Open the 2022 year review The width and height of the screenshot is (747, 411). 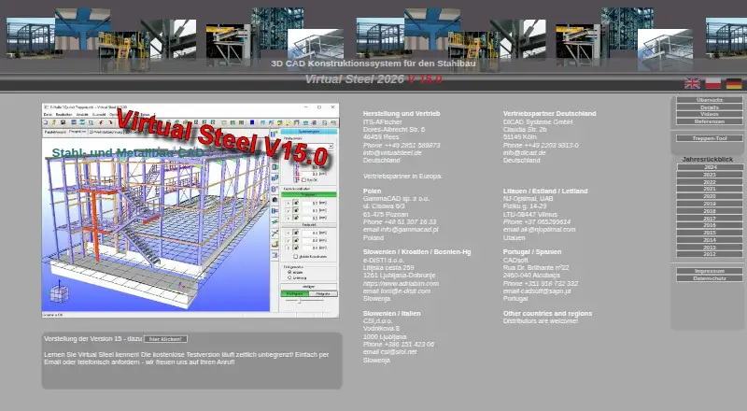click(x=710, y=181)
